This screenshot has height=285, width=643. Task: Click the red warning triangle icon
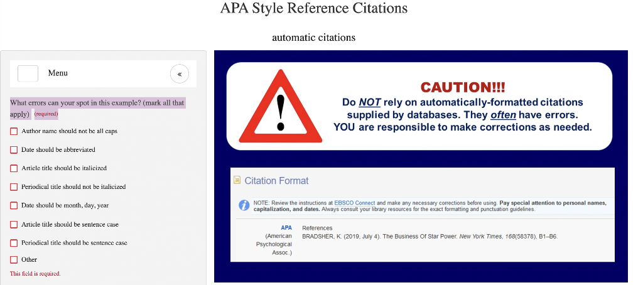(x=281, y=107)
